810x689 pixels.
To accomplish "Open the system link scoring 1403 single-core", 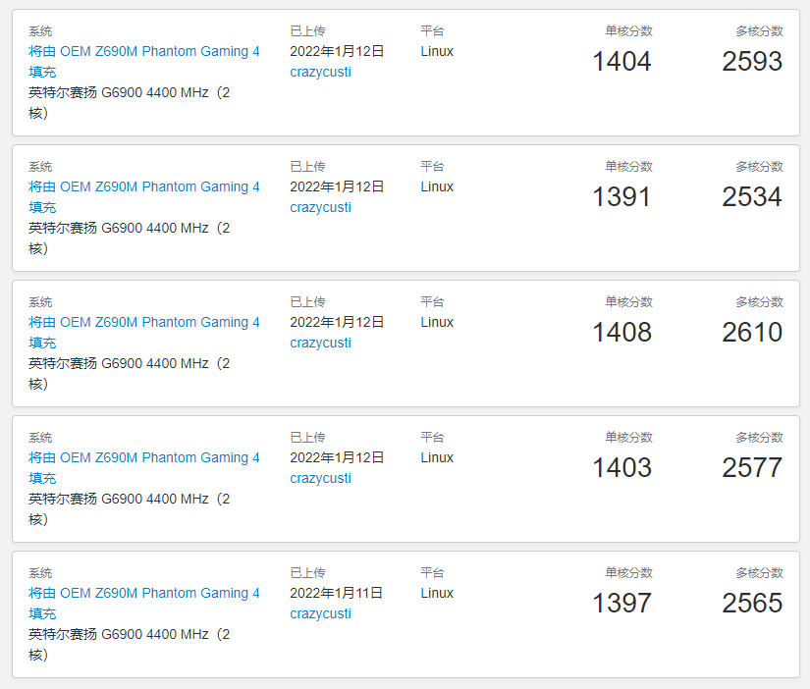I will pyautogui.click(x=143, y=457).
